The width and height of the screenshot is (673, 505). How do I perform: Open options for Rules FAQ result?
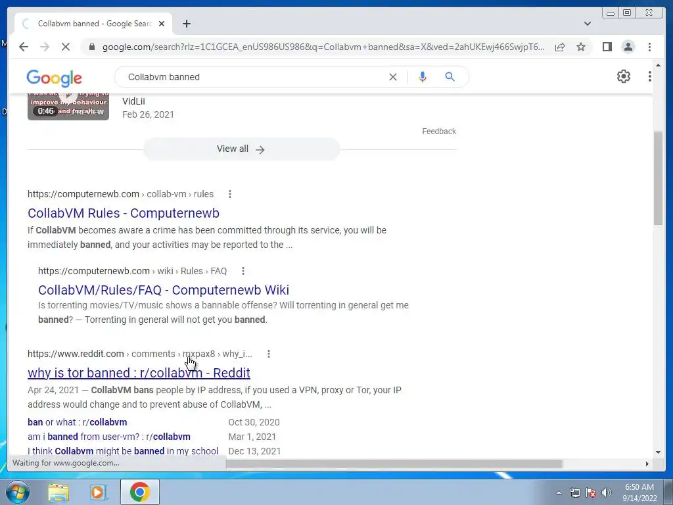243,271
